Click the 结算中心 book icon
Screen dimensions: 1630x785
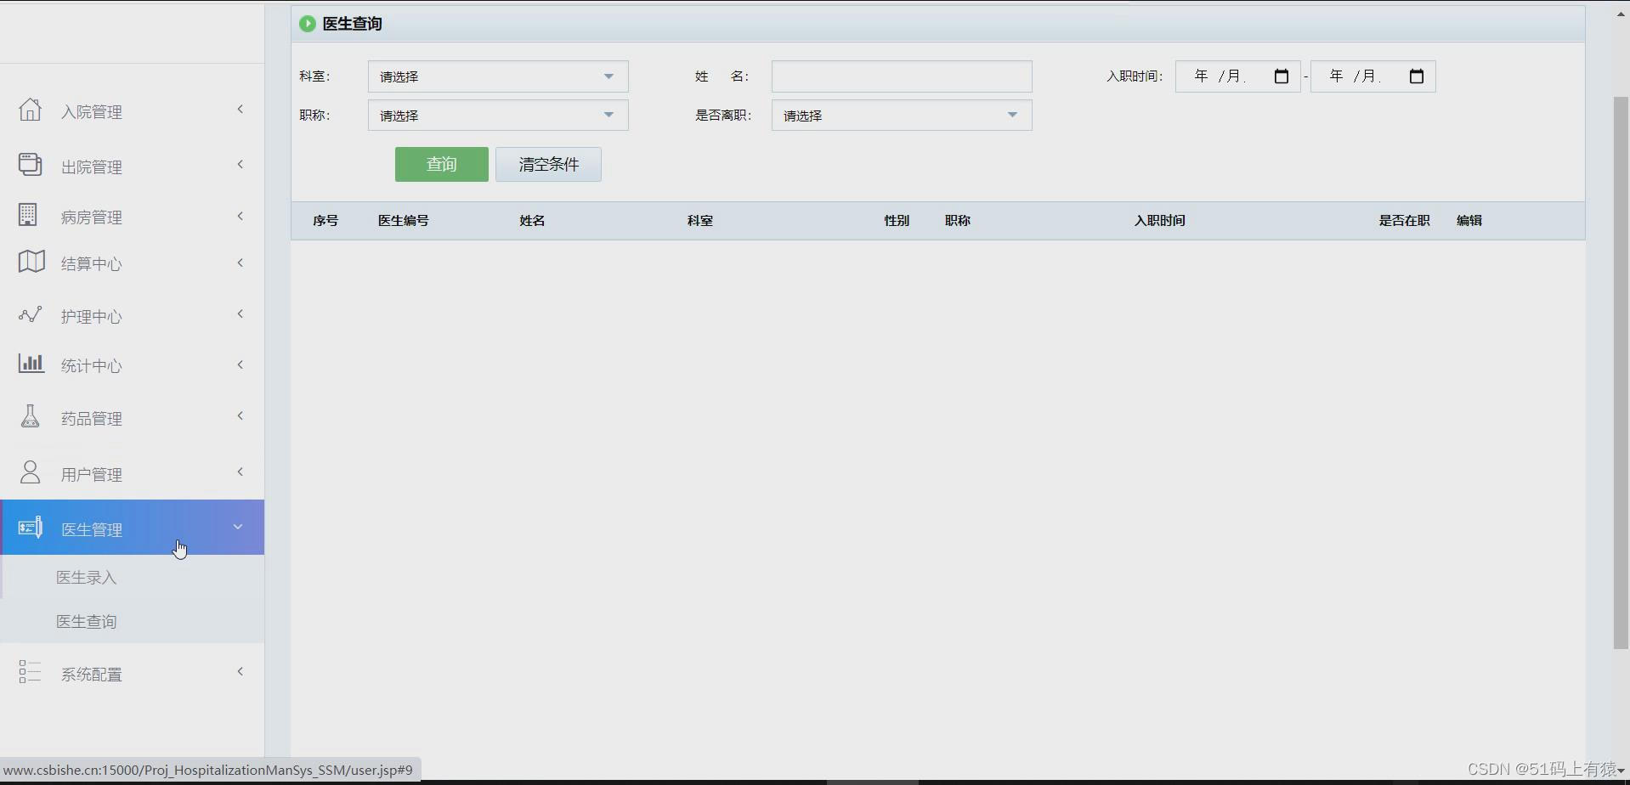click(31, 262)
